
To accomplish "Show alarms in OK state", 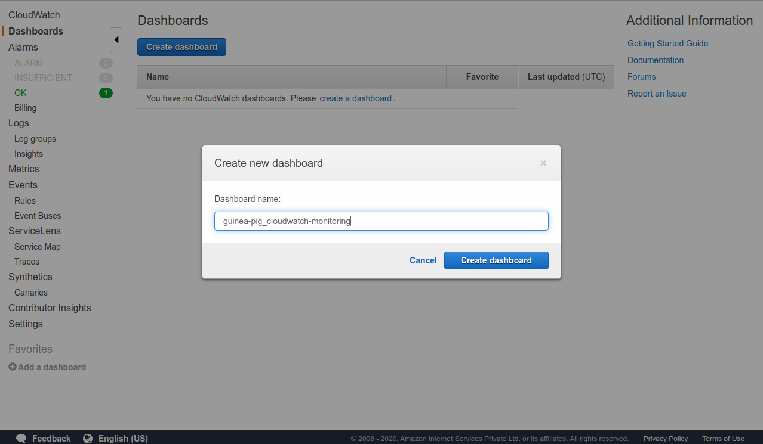I will [x=20, y=93].
